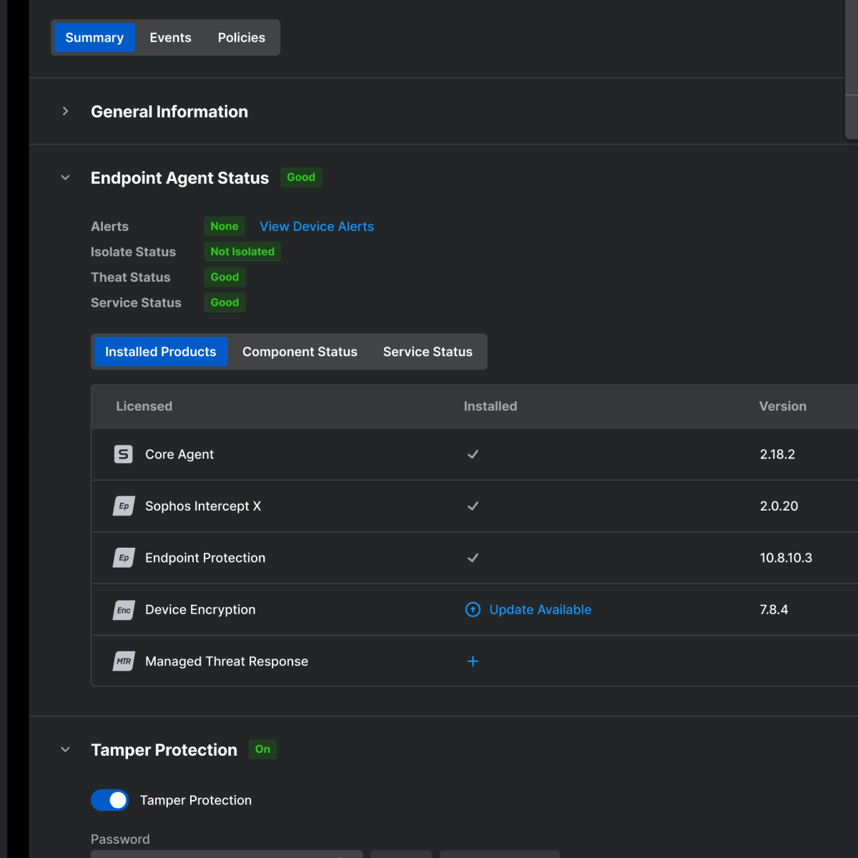Click the Sophos Intercept X product icon
The height and width of the screenshot is (858, 858).
coord(124,506)
